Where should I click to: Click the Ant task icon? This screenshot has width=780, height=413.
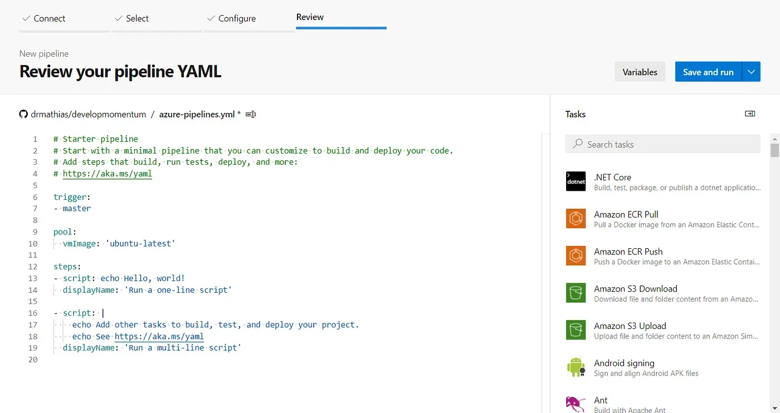576,404
